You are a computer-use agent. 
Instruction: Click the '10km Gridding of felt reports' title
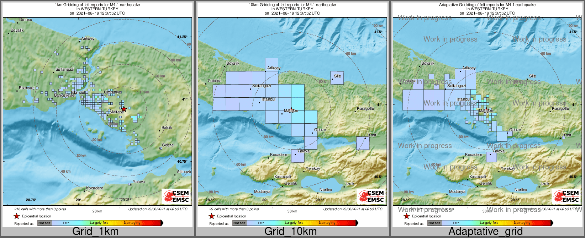(292, 5)
